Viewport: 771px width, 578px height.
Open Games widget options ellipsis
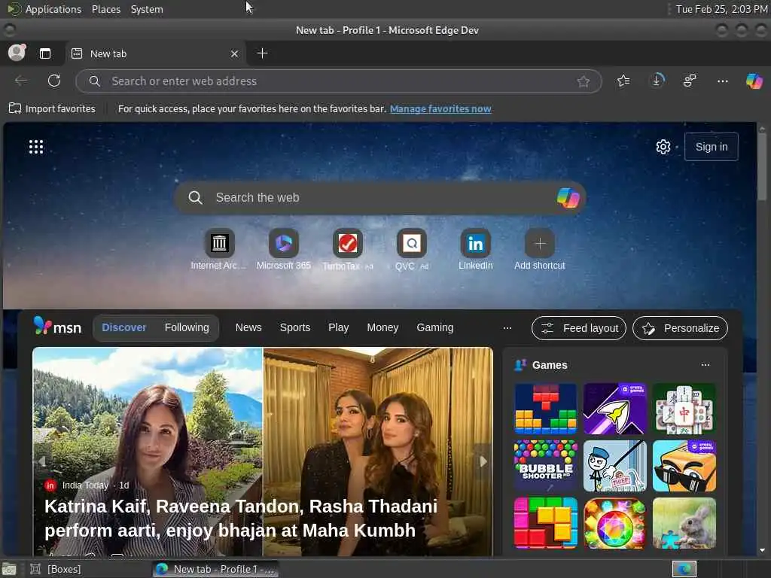pos(705,365)
